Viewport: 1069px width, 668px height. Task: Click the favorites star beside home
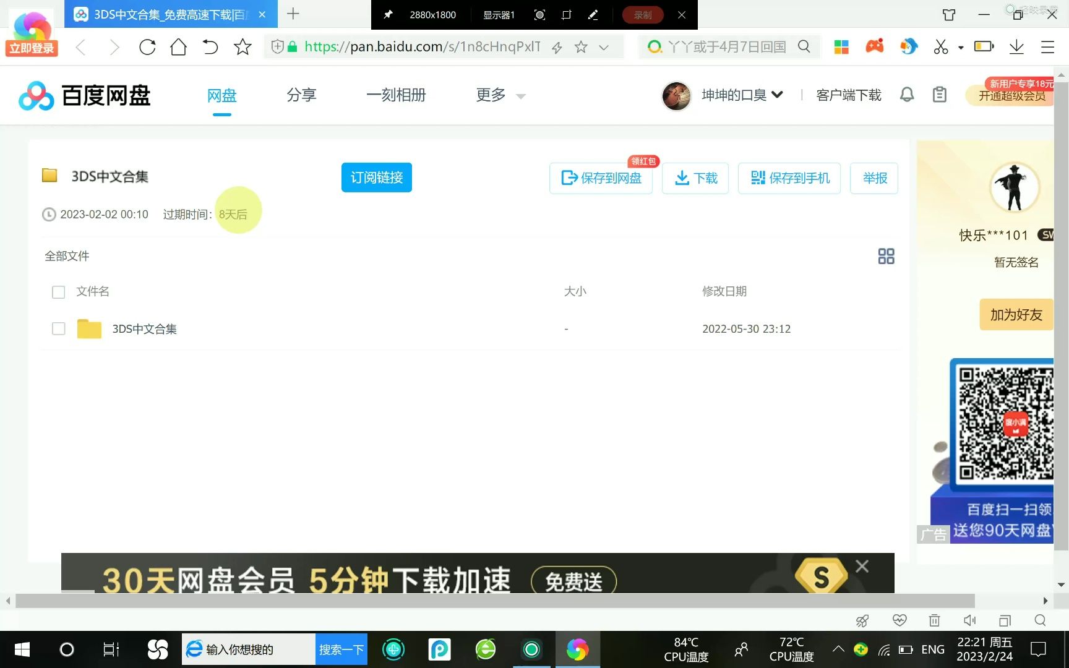point(243,47)
